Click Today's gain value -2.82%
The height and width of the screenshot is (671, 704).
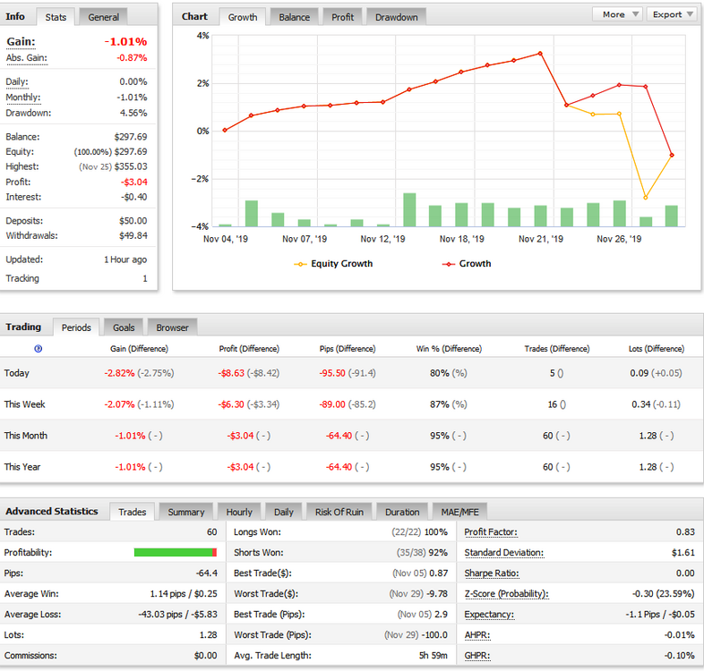119,373
